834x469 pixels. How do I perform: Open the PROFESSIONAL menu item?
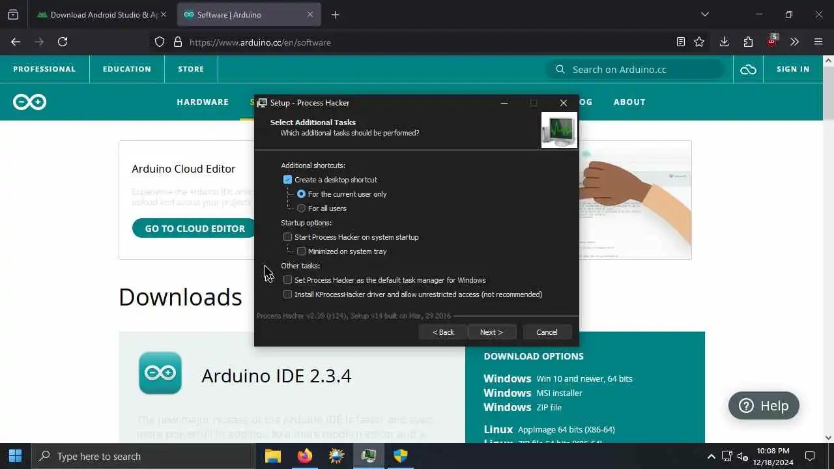coord(44,69)
